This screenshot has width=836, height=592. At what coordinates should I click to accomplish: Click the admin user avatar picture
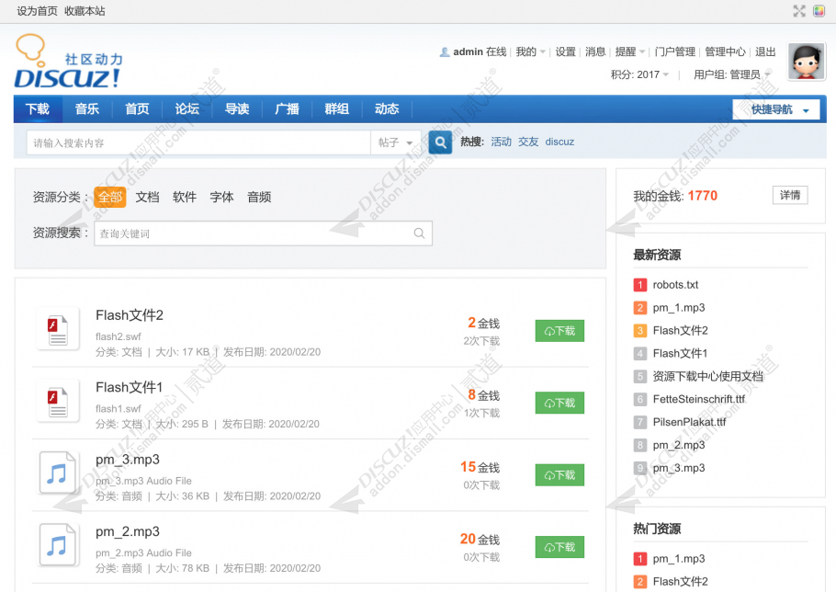[807, 62]
